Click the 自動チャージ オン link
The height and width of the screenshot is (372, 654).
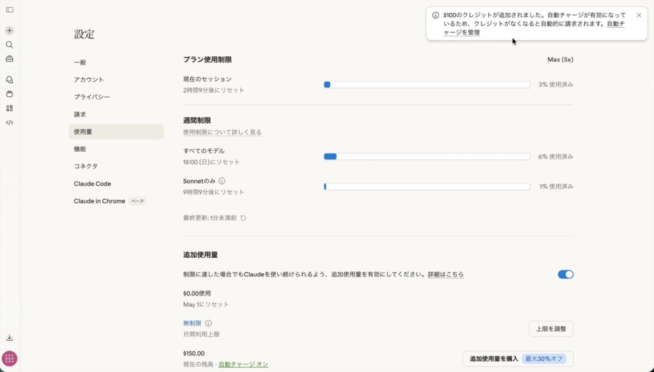point(243,364)
